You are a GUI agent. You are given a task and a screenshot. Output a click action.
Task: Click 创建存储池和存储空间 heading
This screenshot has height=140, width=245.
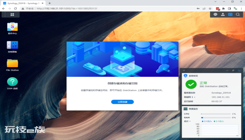coord(122,83)
